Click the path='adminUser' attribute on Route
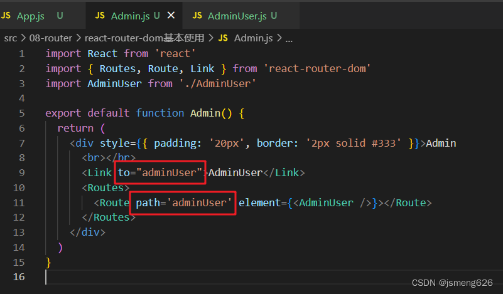503x294 pixels. 183,202
